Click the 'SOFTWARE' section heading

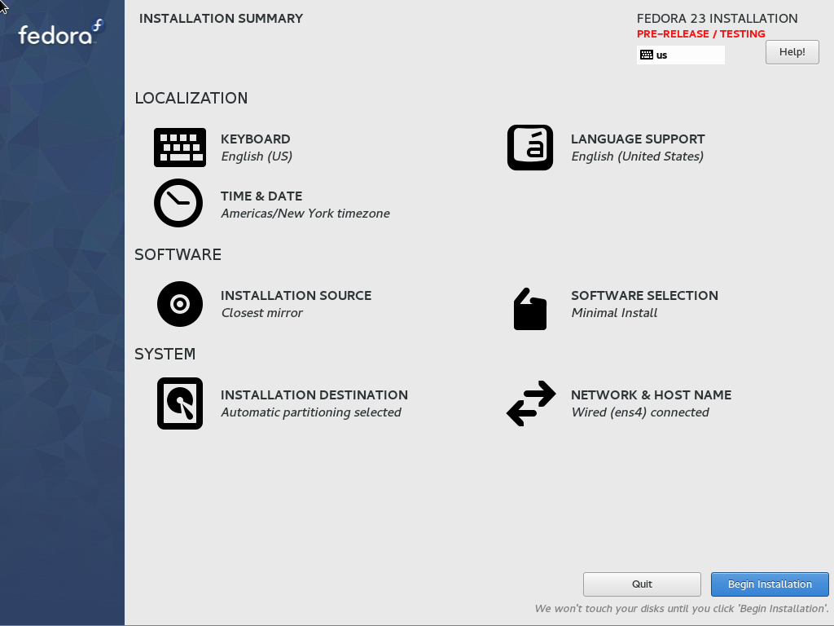[178, 254]
